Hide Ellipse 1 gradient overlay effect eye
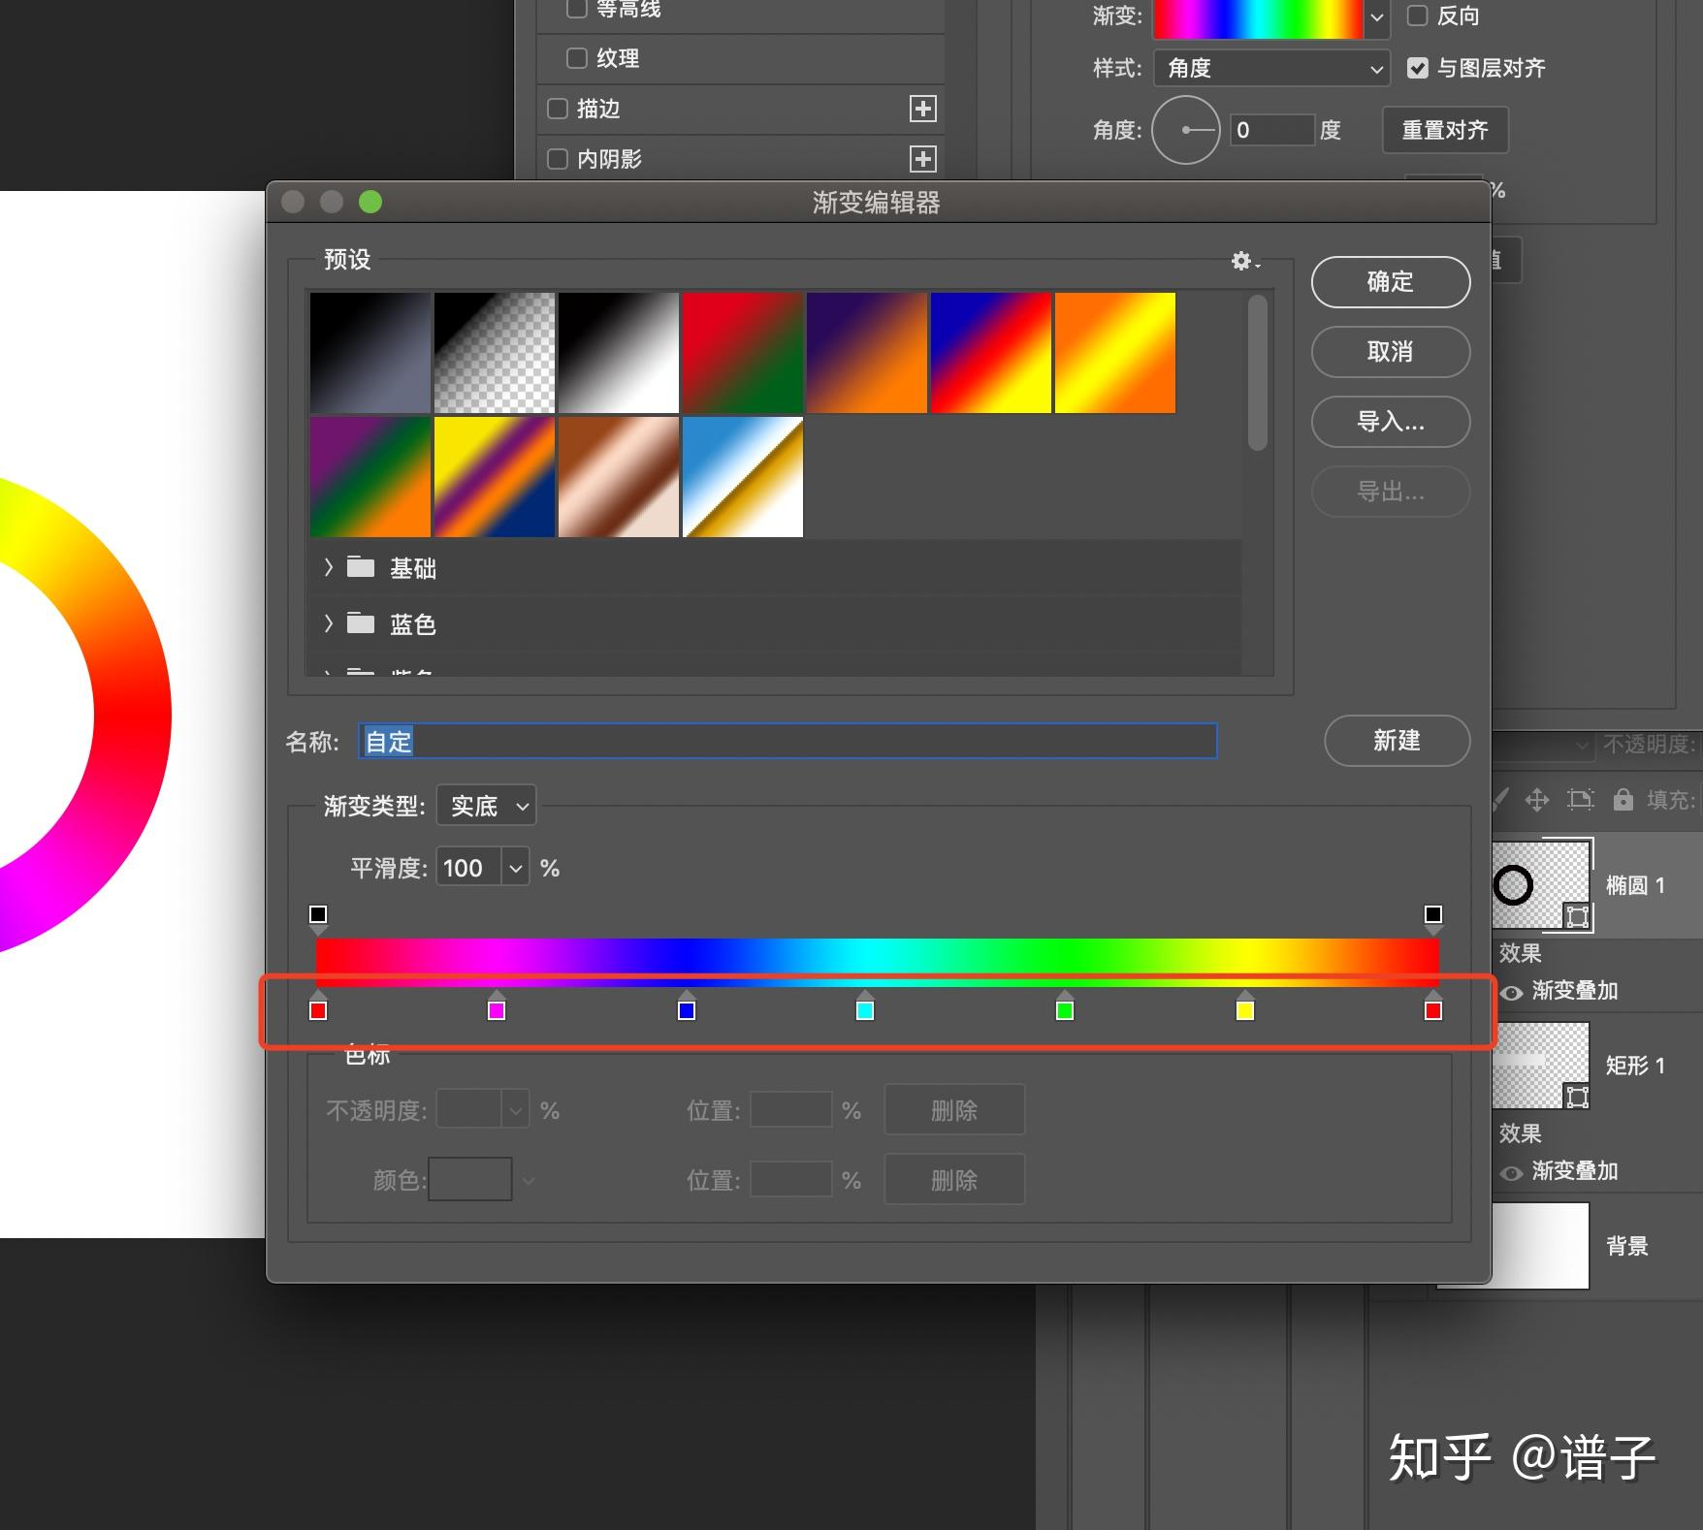This screenshot has width=1703, height=1530. 1511,992
